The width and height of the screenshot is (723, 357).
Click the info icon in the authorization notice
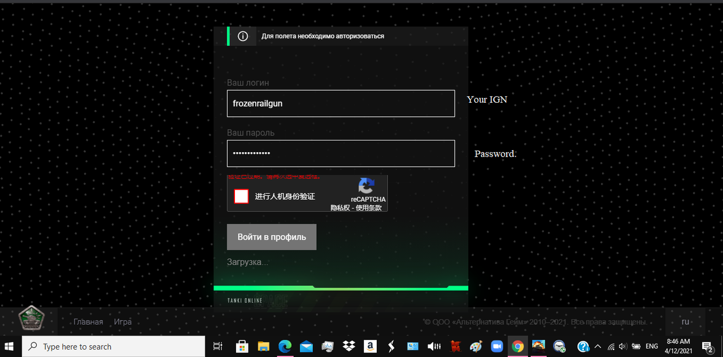pyautogui.click(x=243, y=36)
